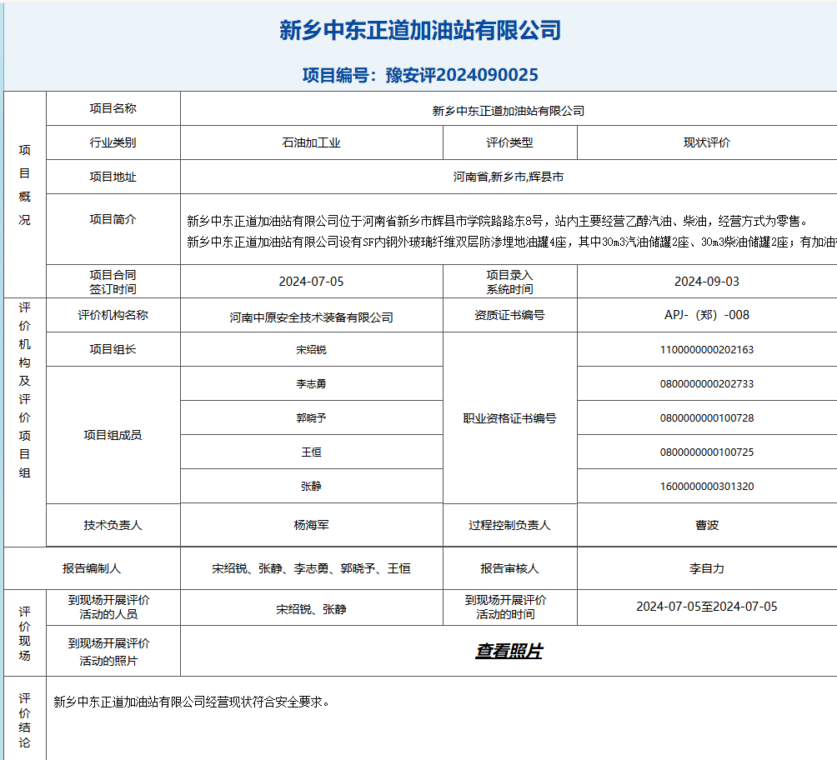Select the five-name list in the 报告编制人 row
837x760 pixels.
[x=311, y=569]
